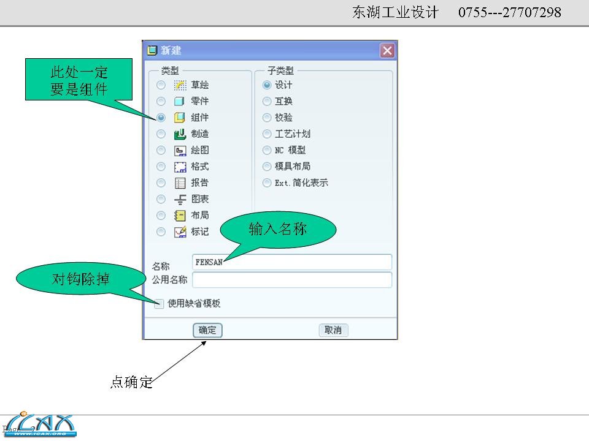The image size is (589, 441).
Task: Select the 布局 (Layout) type icon
Action: tap(178, 215)
